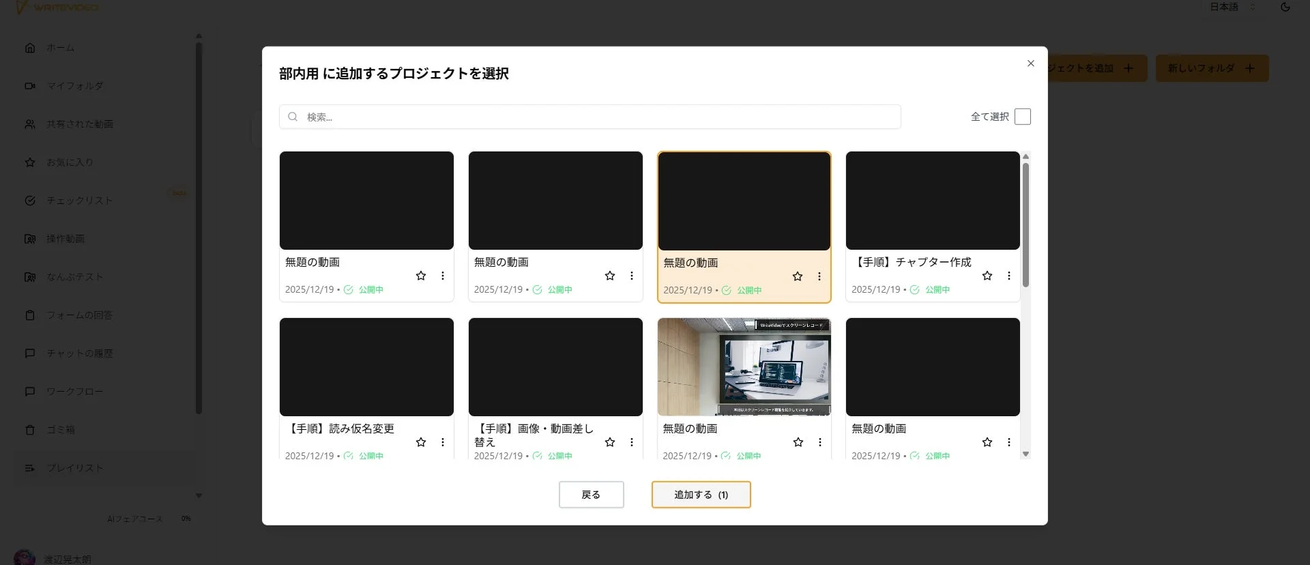Open three-dot menu on the highlighted 無題の動画 card
The height and width of the screenshot is (565, 1310).
[x=819, y=276]
